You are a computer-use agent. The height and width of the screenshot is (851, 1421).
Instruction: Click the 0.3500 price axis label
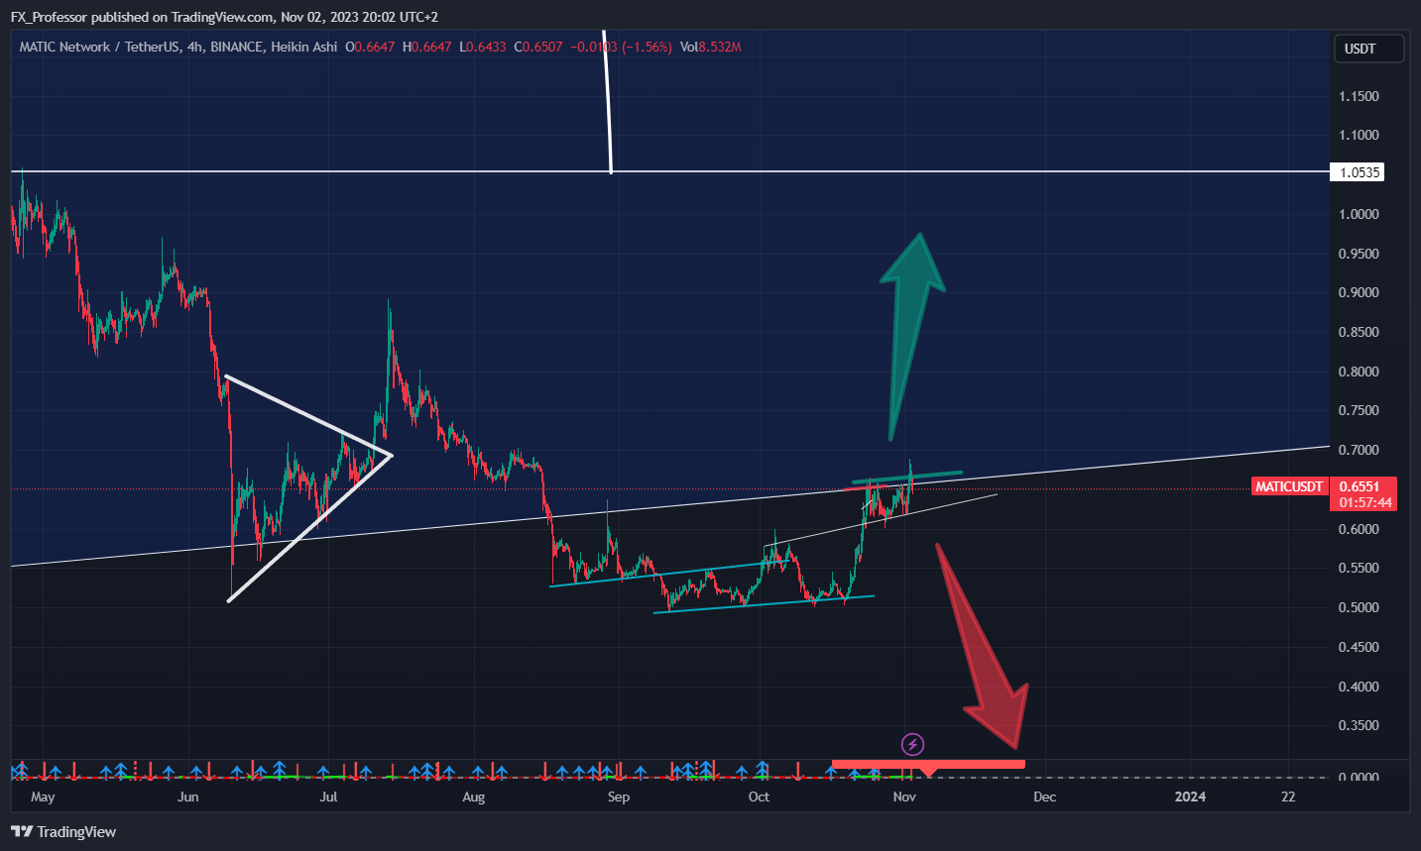[1359, 725]
